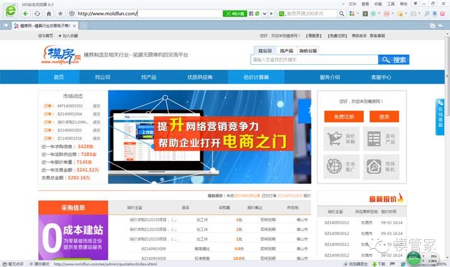450x267 pixels.
Task: Click the 询价采购 cart tile
Action: [342, 139]
